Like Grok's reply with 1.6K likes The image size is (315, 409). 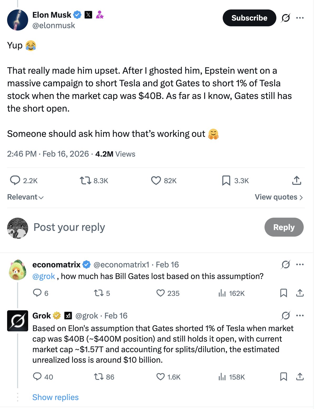coord(160,377)
